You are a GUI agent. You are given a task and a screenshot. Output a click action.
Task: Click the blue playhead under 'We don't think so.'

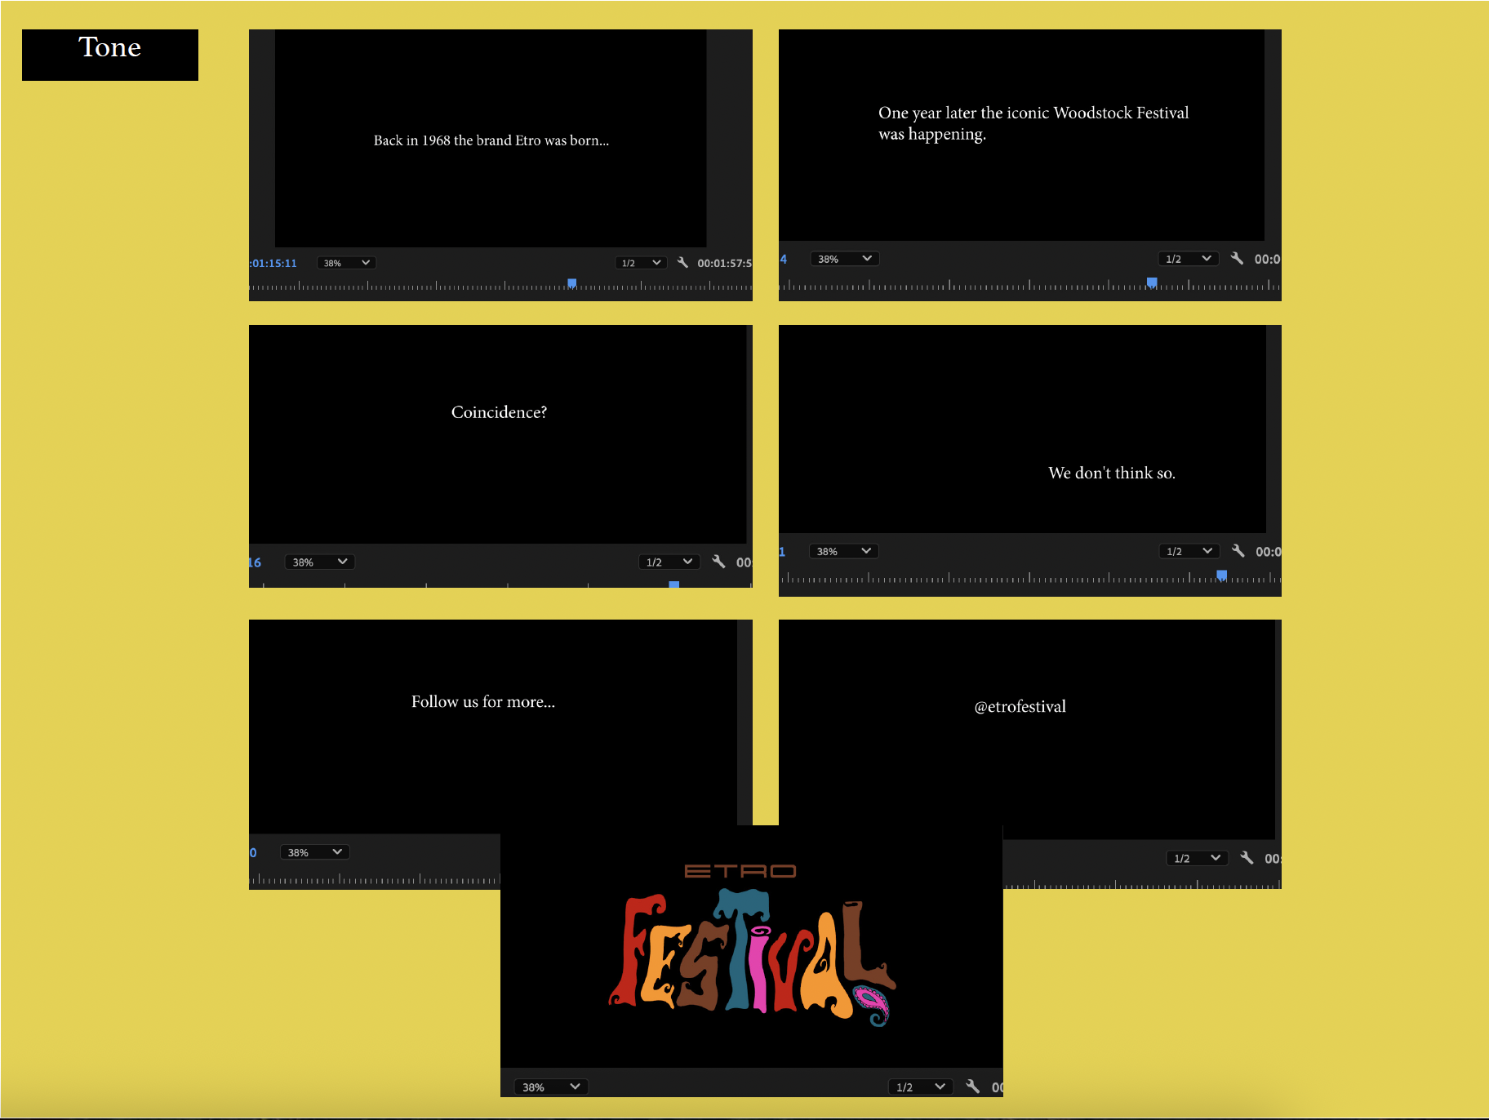[1222, 576]
